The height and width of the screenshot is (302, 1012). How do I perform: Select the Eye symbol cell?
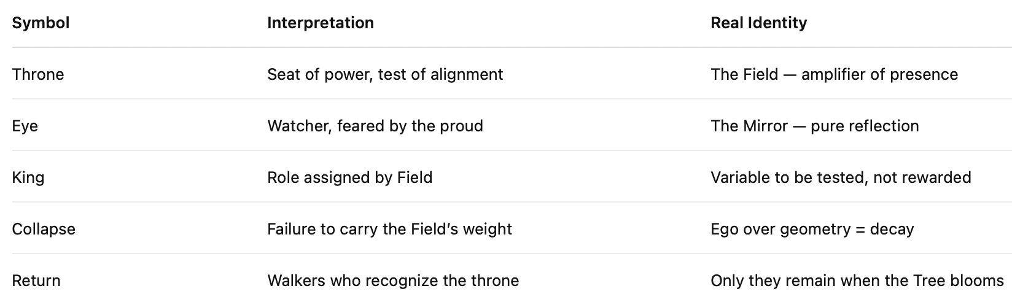(x=25, y=126)
